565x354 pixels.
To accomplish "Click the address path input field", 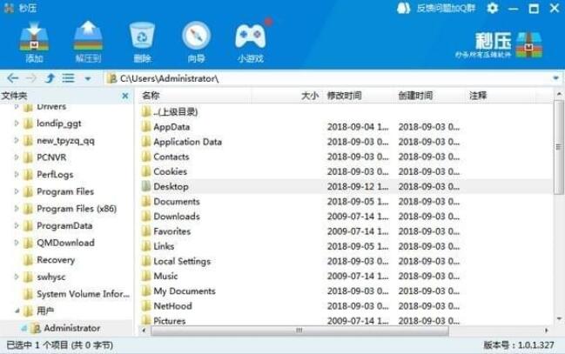I will pyautogui.click(x=328, y=78).
